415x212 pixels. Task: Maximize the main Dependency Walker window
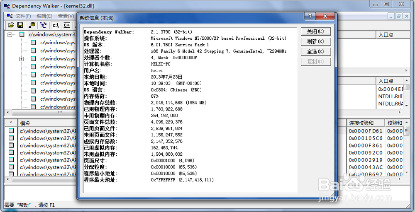pyautogui.click(x=387, y=4)
